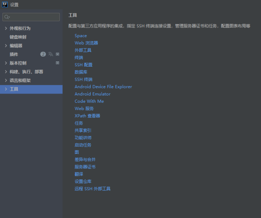The image size is (261, 218).
Task: Open the 翻译 link
Action: click(79, 174)
